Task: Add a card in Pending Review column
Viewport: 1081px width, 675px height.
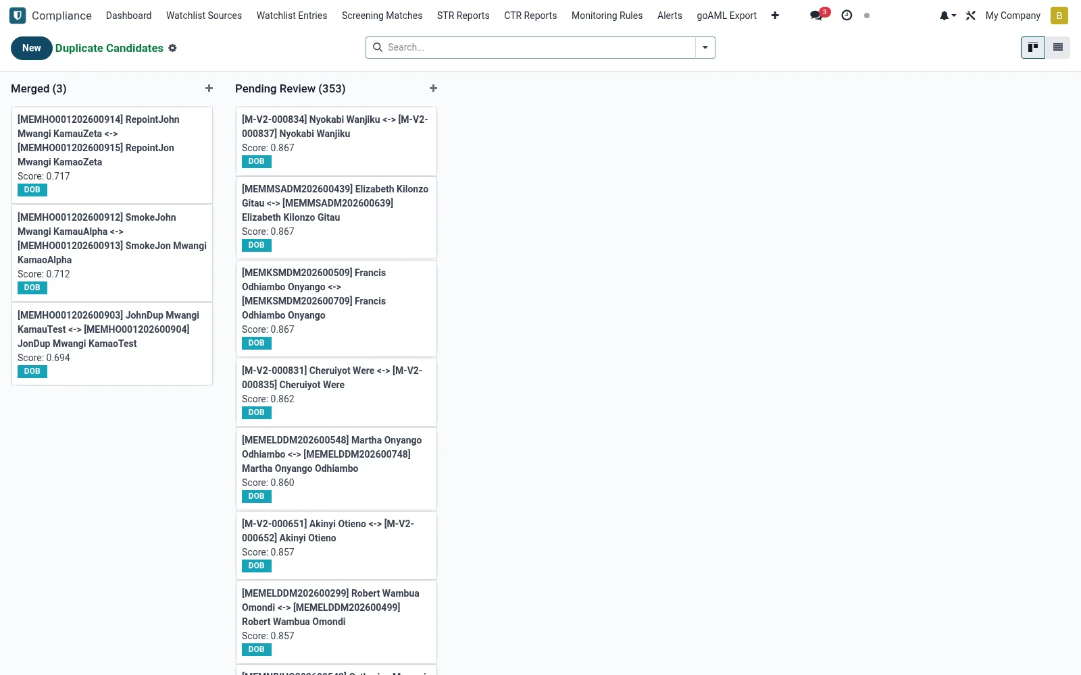Action: click(x=433, y=88)
